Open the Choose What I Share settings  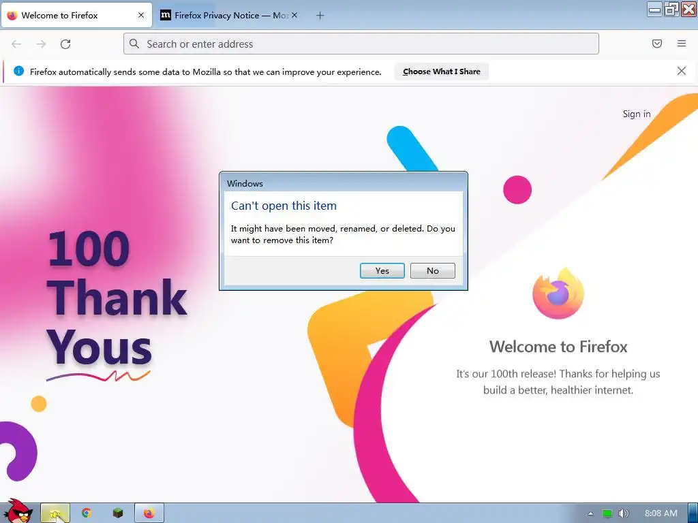[x=441, y=72]
